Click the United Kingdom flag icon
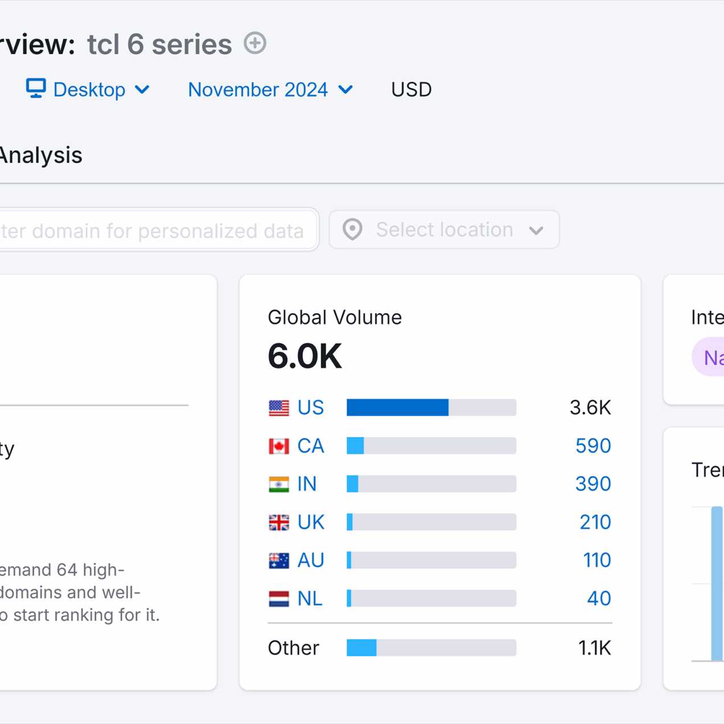 pyautogui.click(x=279, y=522)
